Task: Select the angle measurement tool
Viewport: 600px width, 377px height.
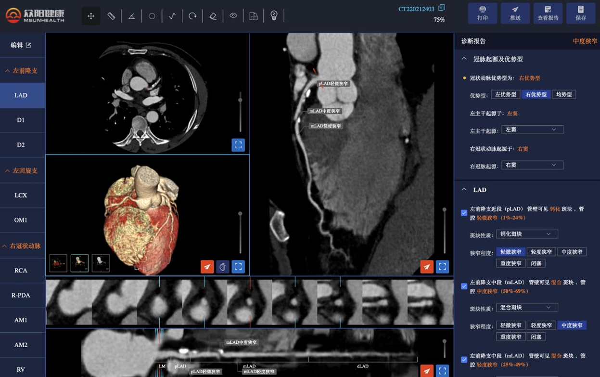Action: (x=131, y=16)
